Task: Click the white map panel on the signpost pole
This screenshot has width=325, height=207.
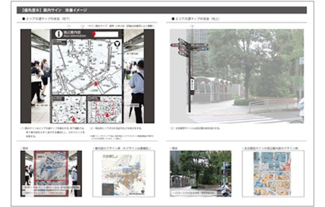Action: coord(192,84)
